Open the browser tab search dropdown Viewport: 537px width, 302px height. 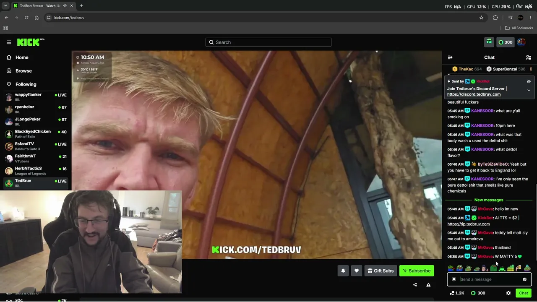click(x=5, y=6)
